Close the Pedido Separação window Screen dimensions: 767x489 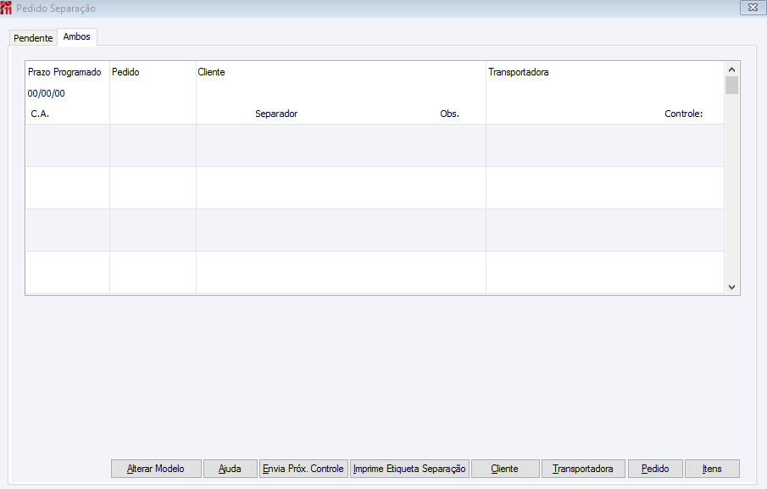point(753,8)
